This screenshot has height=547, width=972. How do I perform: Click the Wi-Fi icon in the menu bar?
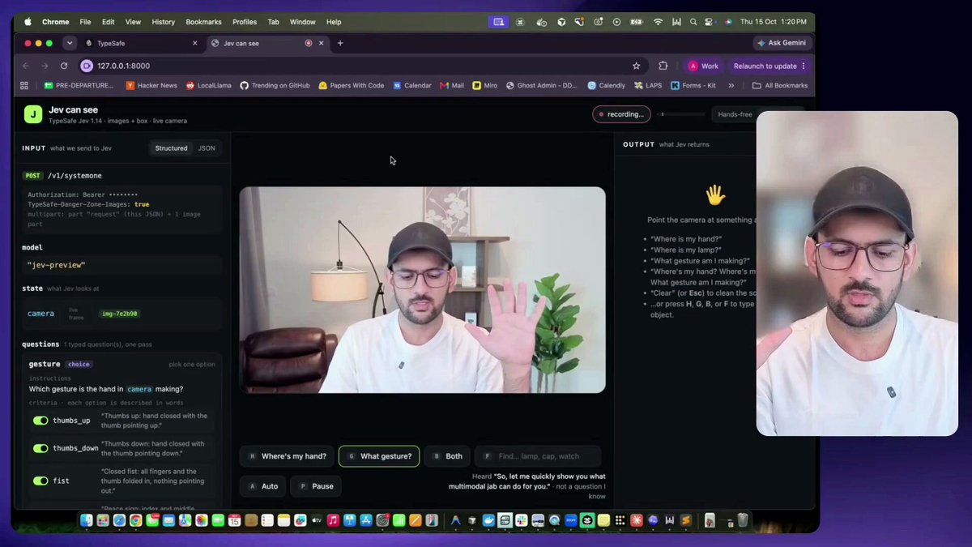658,22
